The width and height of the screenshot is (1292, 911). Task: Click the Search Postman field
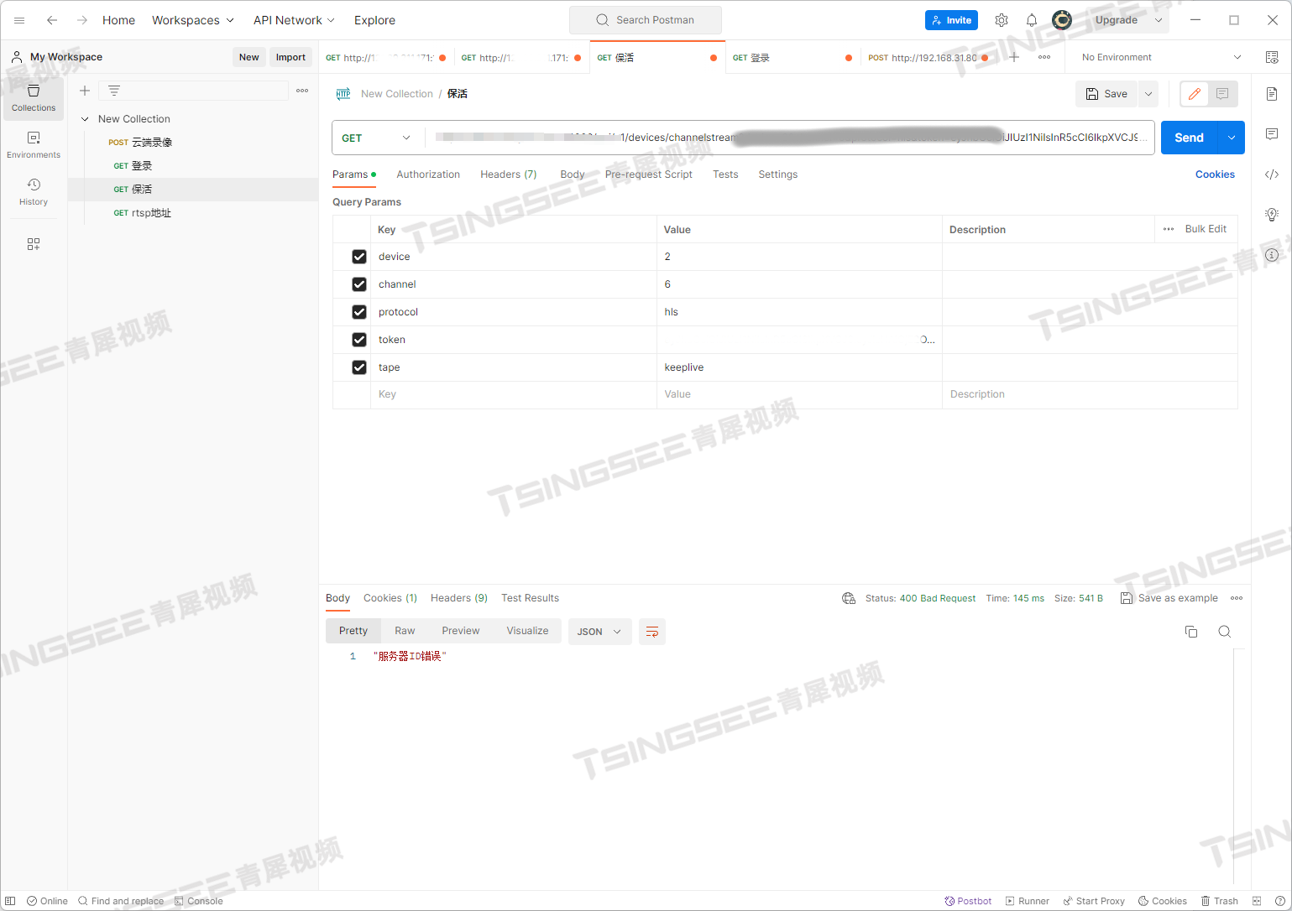[646, 20]
